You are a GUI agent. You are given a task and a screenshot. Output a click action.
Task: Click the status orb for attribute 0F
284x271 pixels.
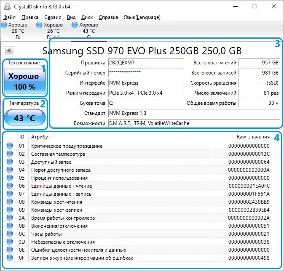[10, 258]
